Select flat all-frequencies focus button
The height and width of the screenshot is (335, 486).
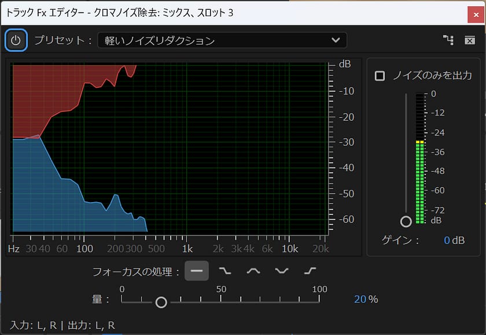coord(197,270)
